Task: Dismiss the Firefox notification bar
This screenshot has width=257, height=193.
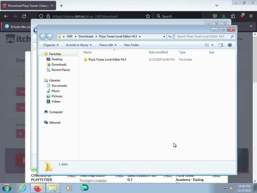Action: [251, 26]
